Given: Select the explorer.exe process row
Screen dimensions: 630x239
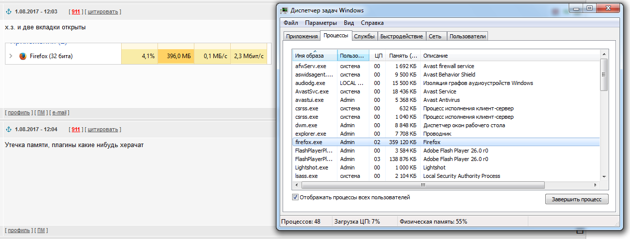Looking at the screenshot, I should pyautogui.click(x=446, y=134).
